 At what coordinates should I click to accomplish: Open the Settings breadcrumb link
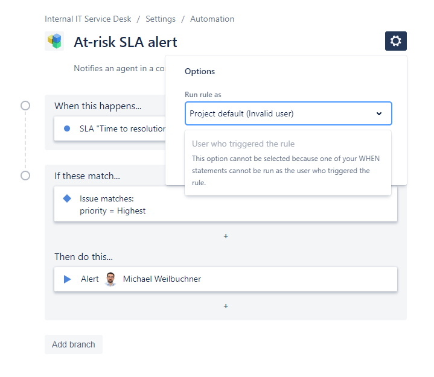pyautogui.click(x=161, y=19)
